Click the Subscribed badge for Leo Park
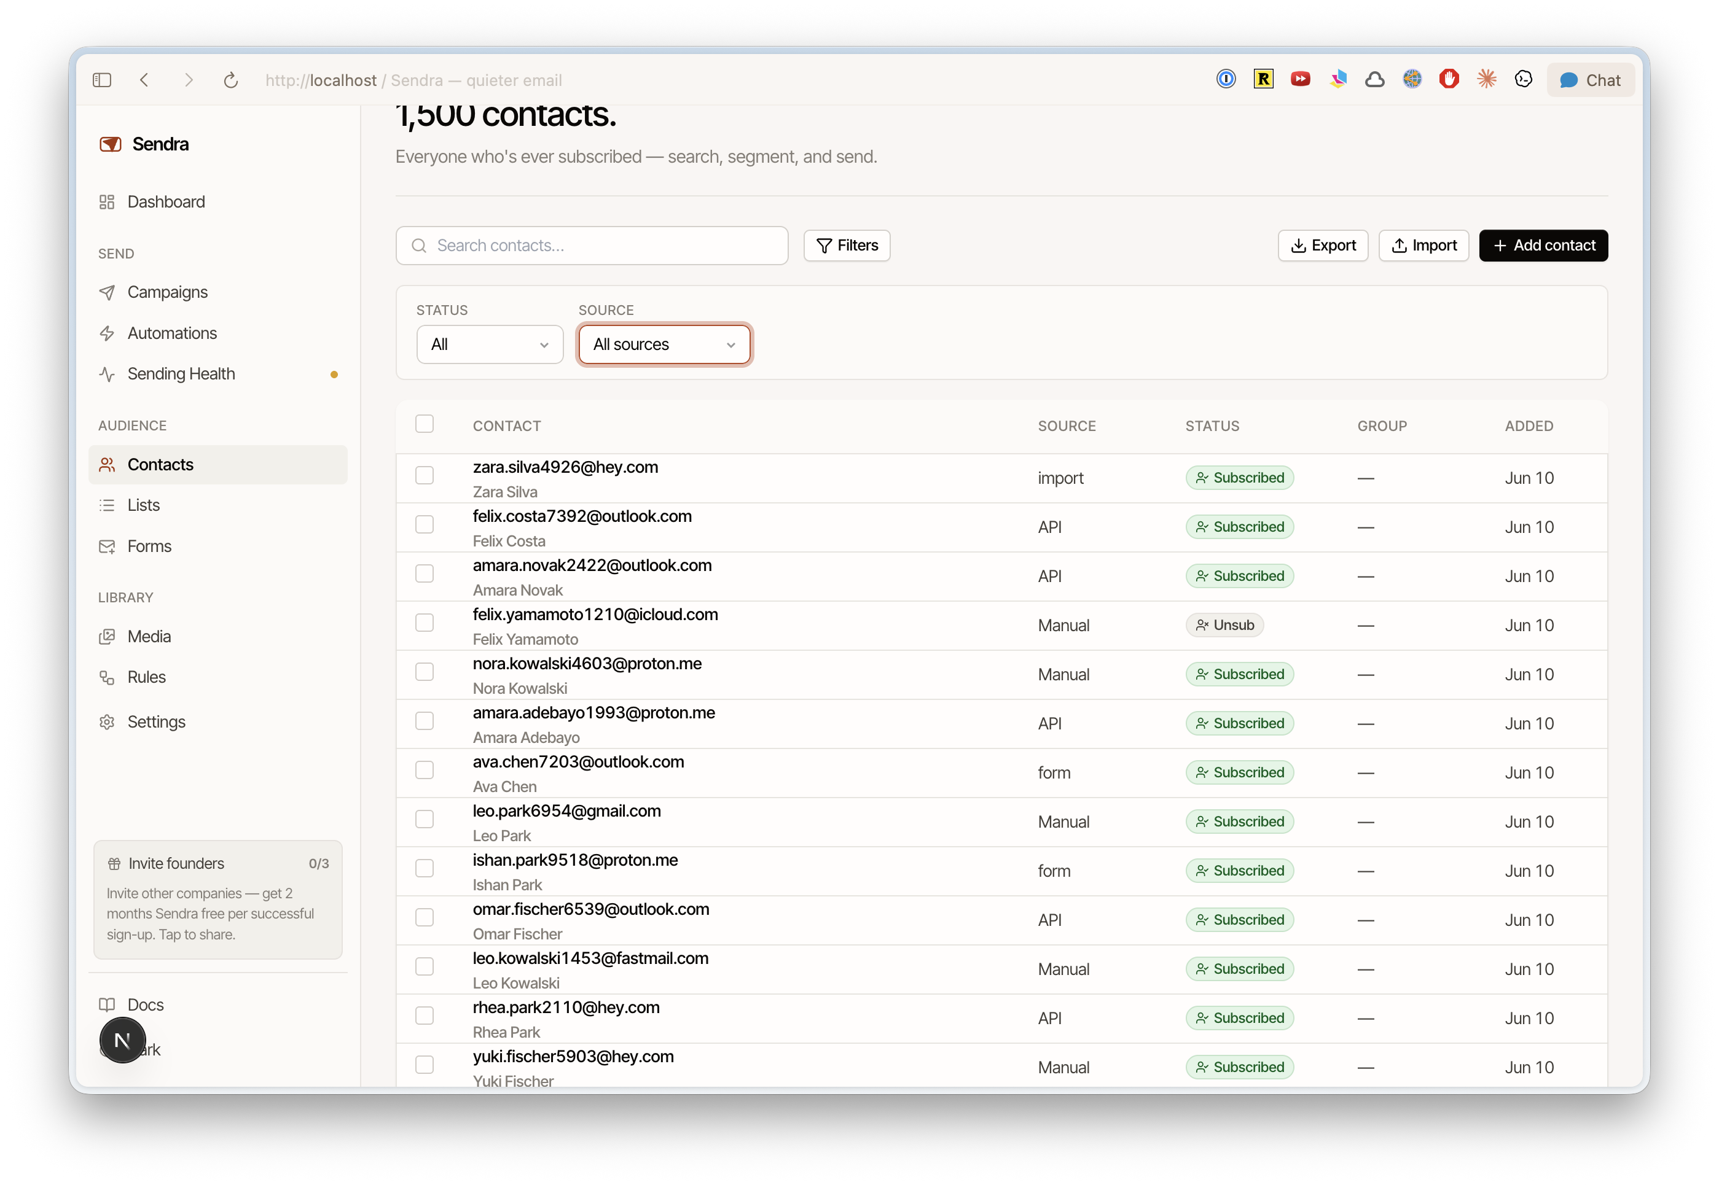 pos(1239,822)
